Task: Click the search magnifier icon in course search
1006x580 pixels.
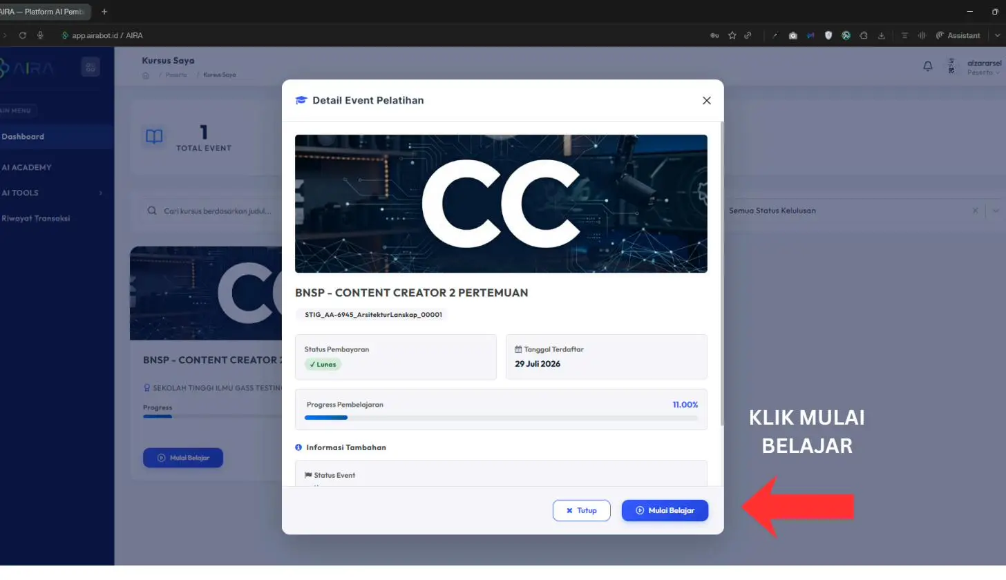Action: (152, 211)
